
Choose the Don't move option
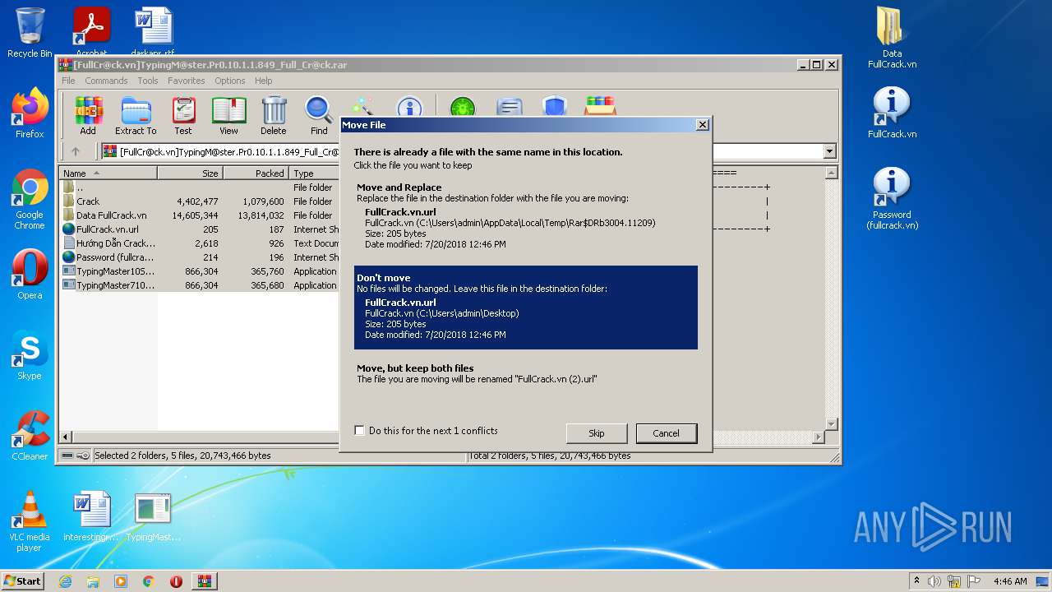click(x=526, y=308)
